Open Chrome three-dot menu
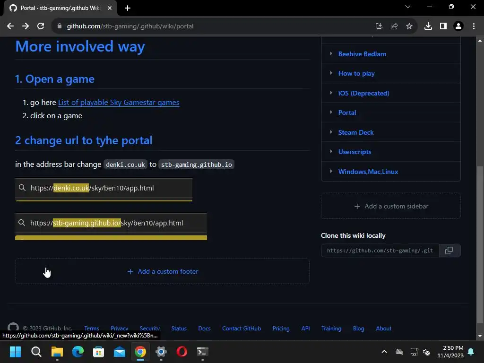This screenshot has height=363, width=484. coord(474,26)
